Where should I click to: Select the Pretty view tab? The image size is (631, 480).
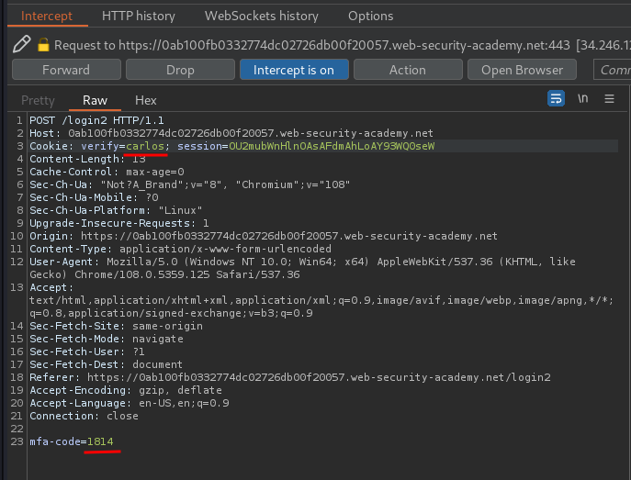coord(38,100)
